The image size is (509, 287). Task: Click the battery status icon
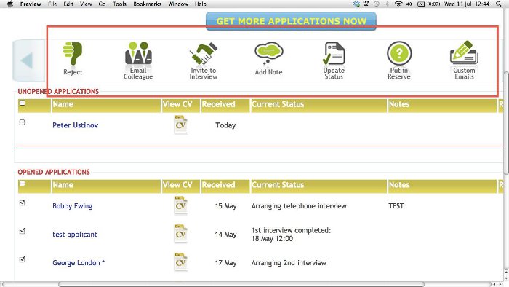click(x=421, y=4)
